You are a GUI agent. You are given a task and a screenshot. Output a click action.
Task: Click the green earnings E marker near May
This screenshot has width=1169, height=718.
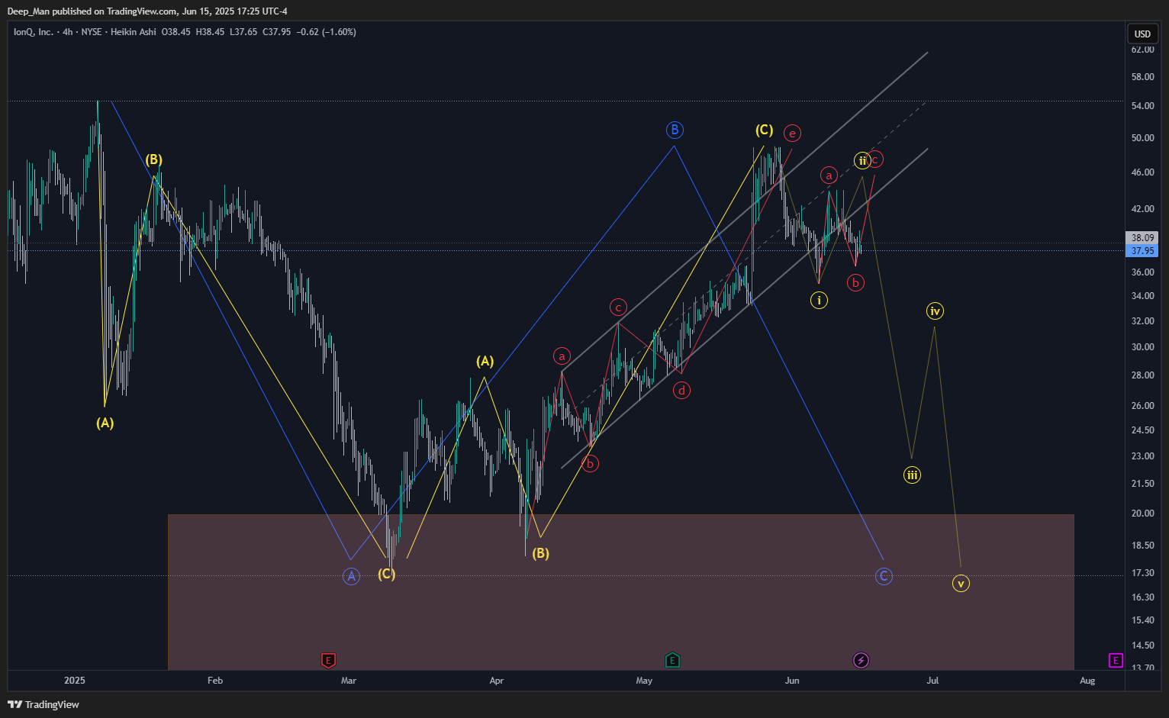coord(672,660)
